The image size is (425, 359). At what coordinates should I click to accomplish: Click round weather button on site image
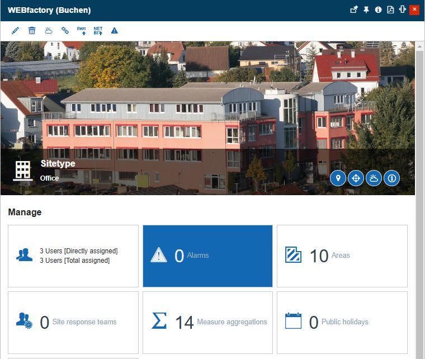click(374, 178)
